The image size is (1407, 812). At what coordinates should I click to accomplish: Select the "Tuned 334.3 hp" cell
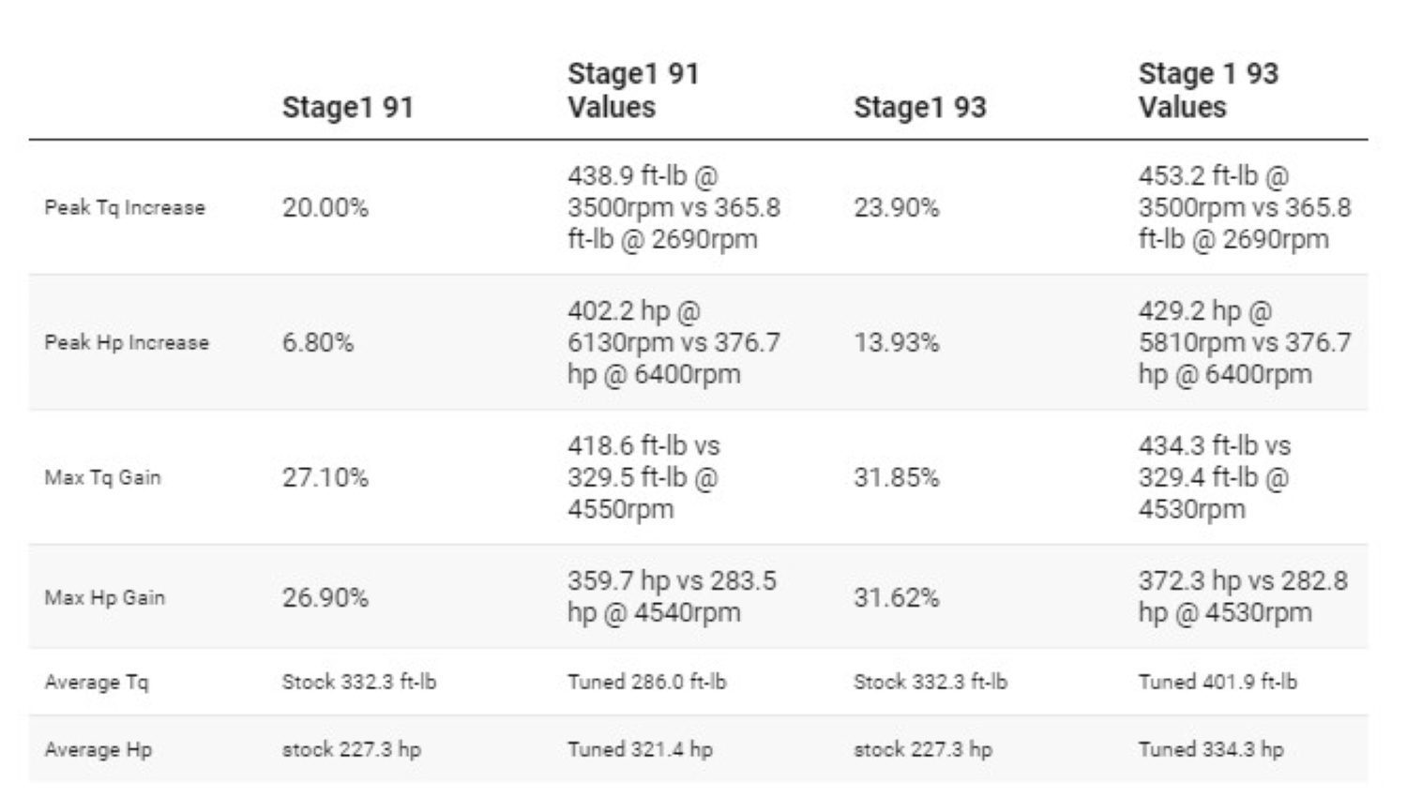click(x=1211, y=749)
